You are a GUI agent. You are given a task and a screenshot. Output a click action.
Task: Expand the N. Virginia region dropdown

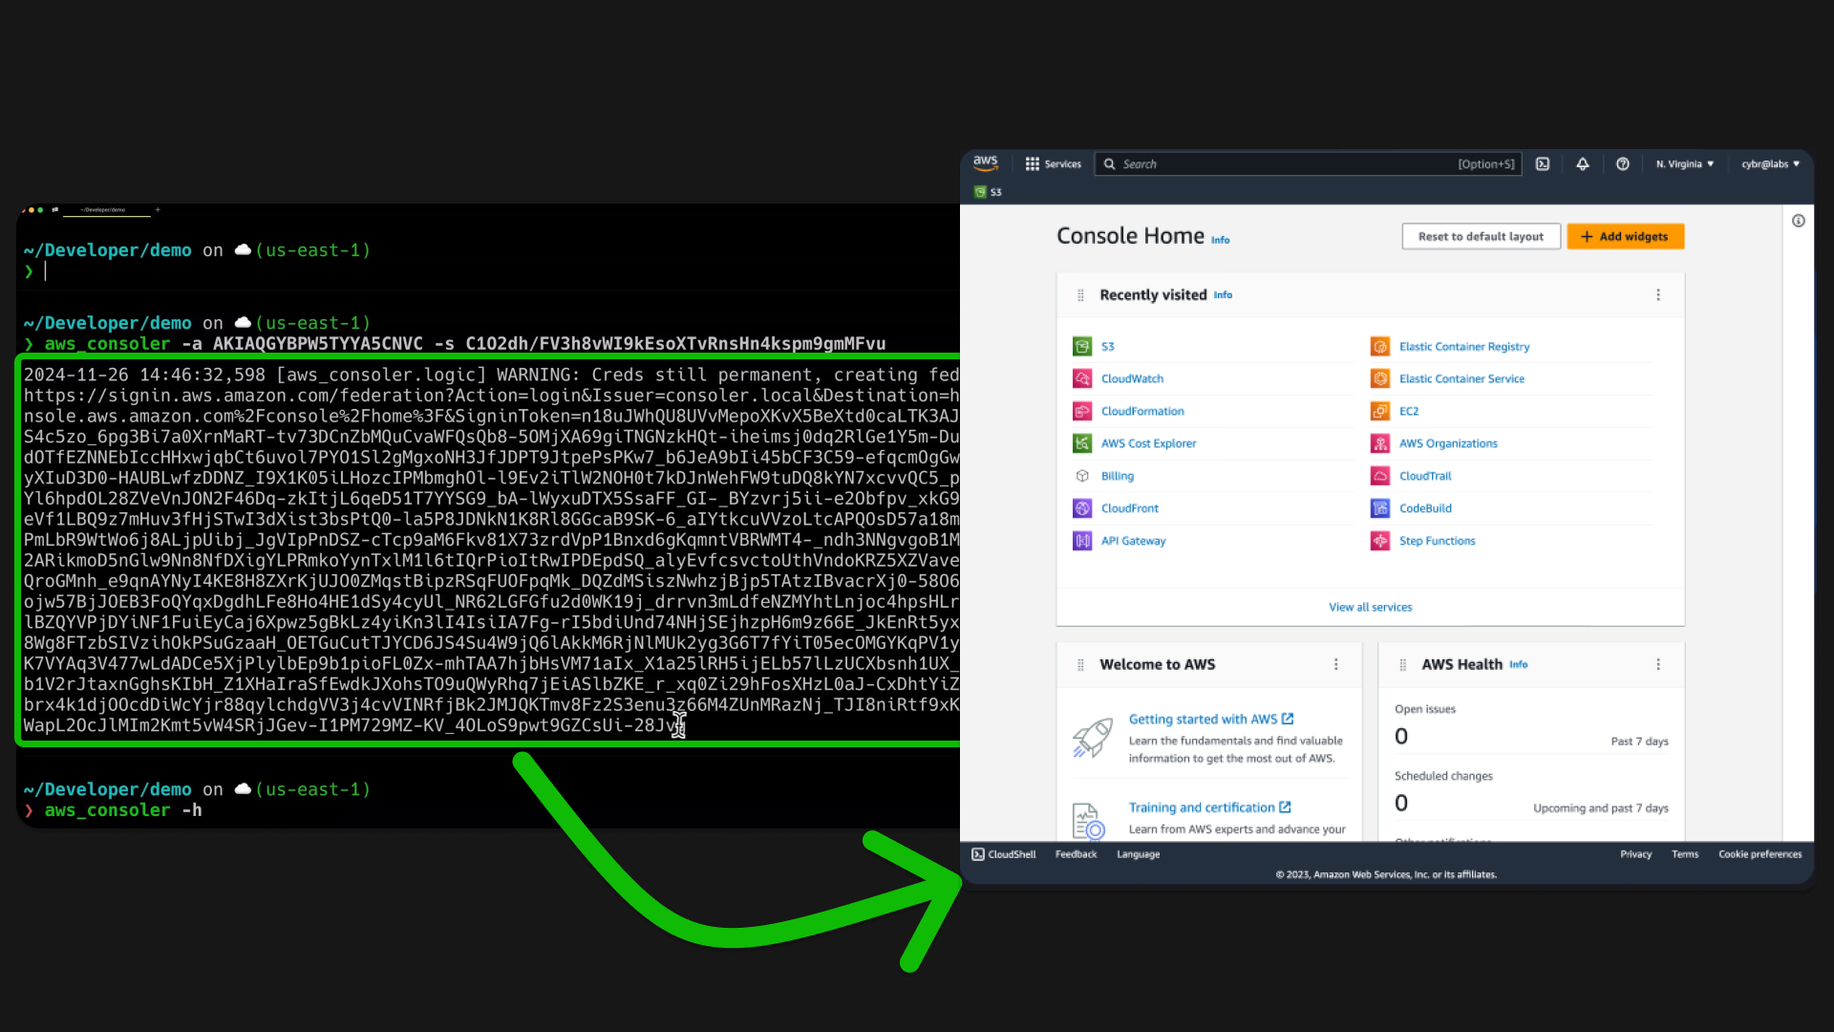1685,164
